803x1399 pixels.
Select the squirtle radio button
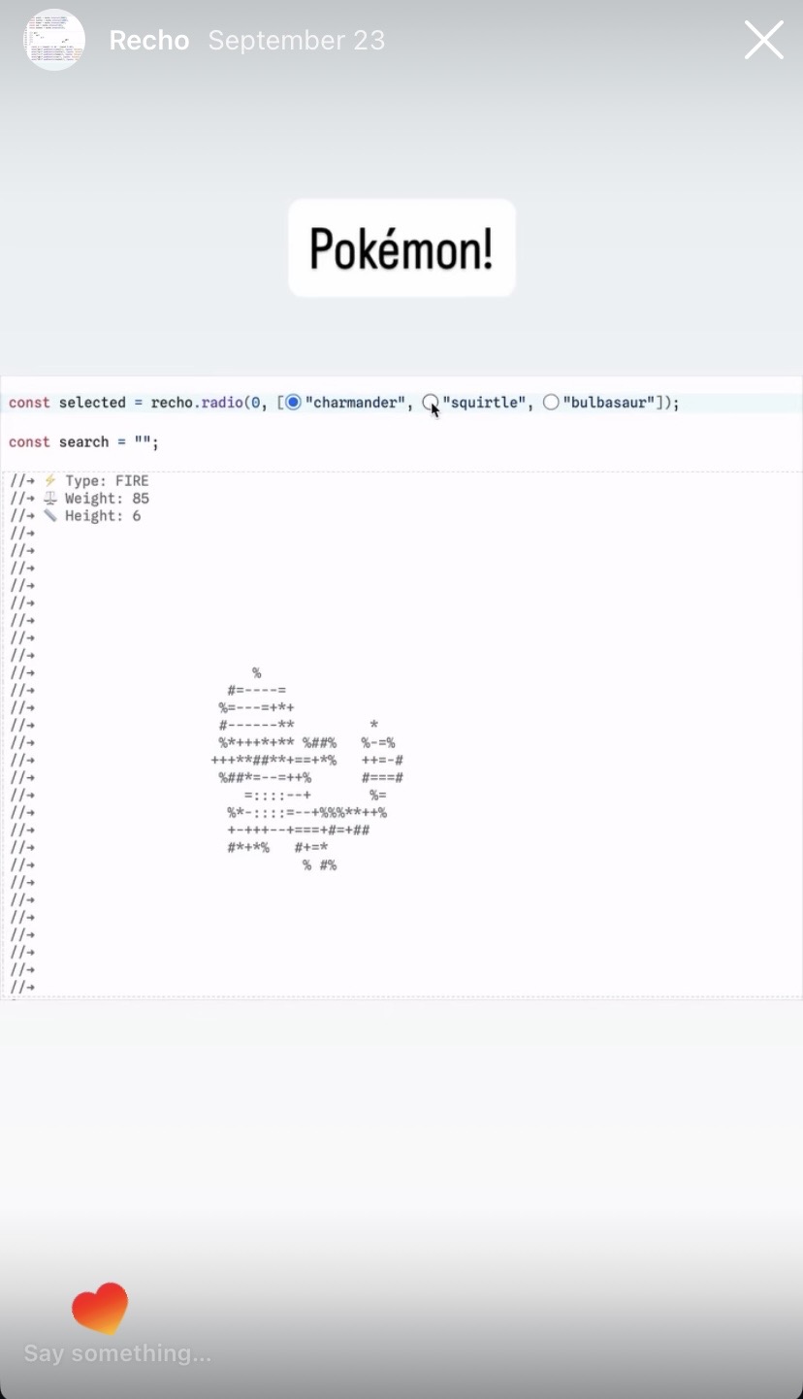coord(431,403)
